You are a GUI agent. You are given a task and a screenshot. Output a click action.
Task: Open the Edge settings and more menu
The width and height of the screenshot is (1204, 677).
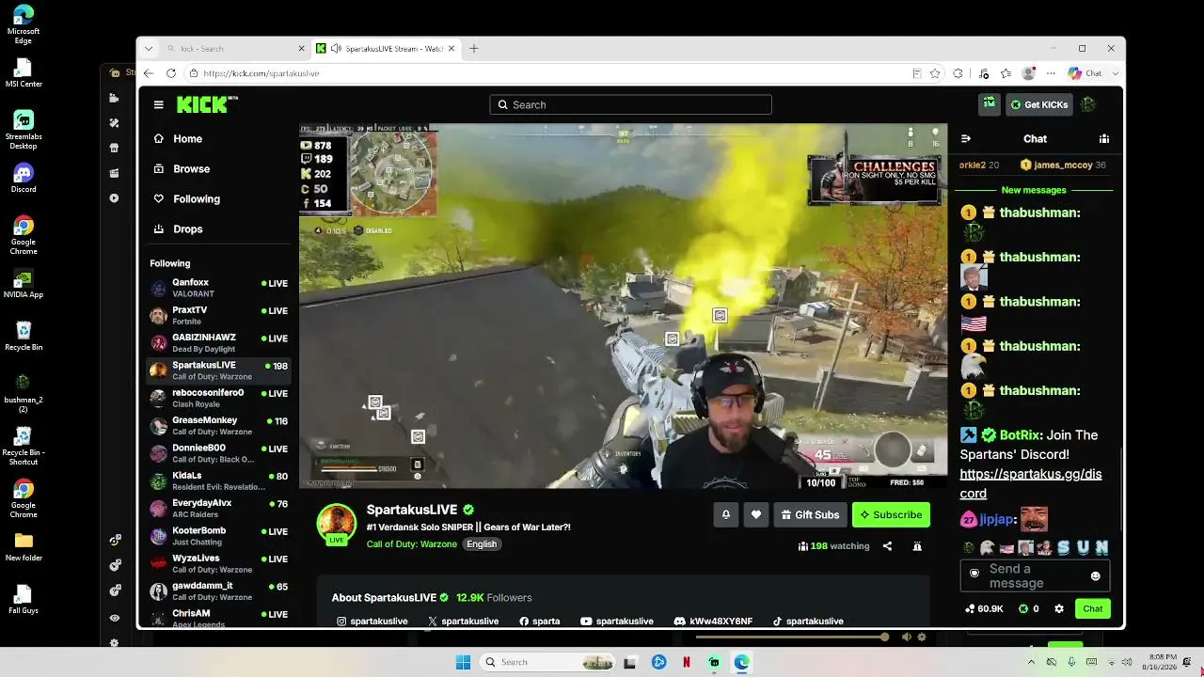[1051, 73]
